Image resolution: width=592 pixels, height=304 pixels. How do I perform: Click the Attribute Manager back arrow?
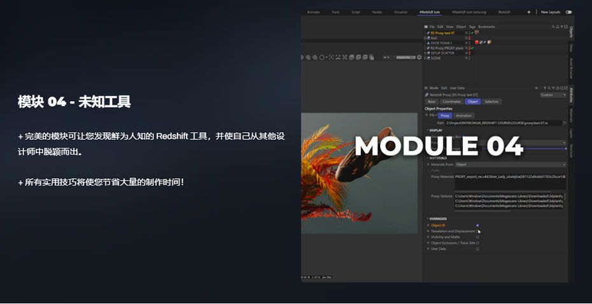(x=537, y=88)
